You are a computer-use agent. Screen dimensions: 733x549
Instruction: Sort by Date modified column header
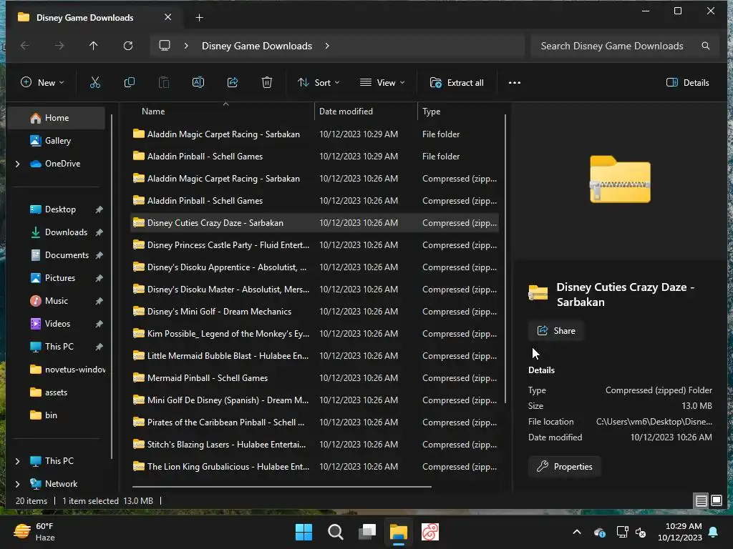point(366,112)
